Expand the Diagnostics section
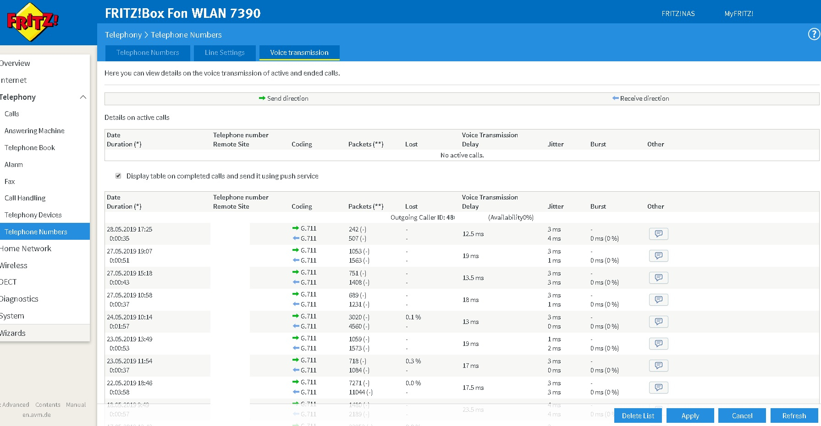The width and height of the screenshot is (821, 426). point(19,299)
